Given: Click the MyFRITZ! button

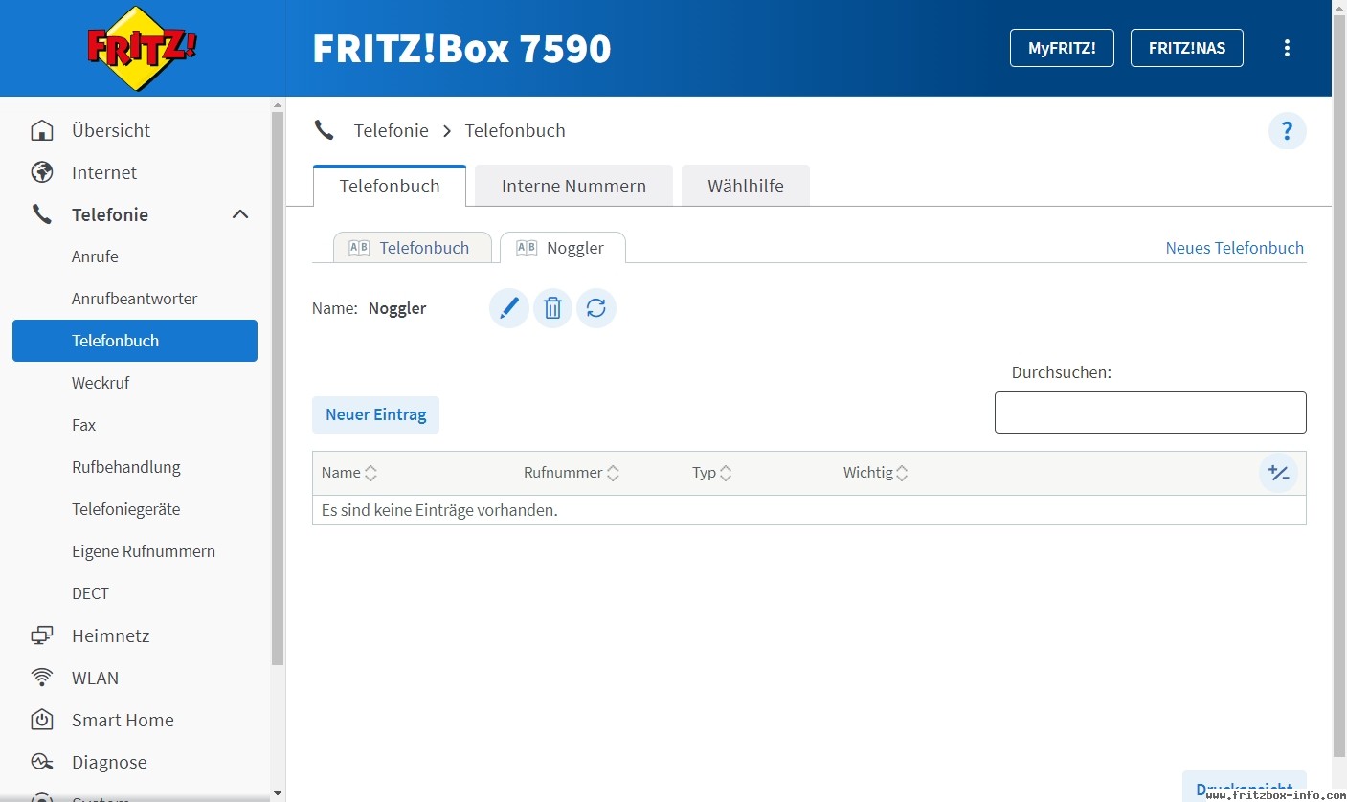Looking at the screenshot, I should 1062,48.
